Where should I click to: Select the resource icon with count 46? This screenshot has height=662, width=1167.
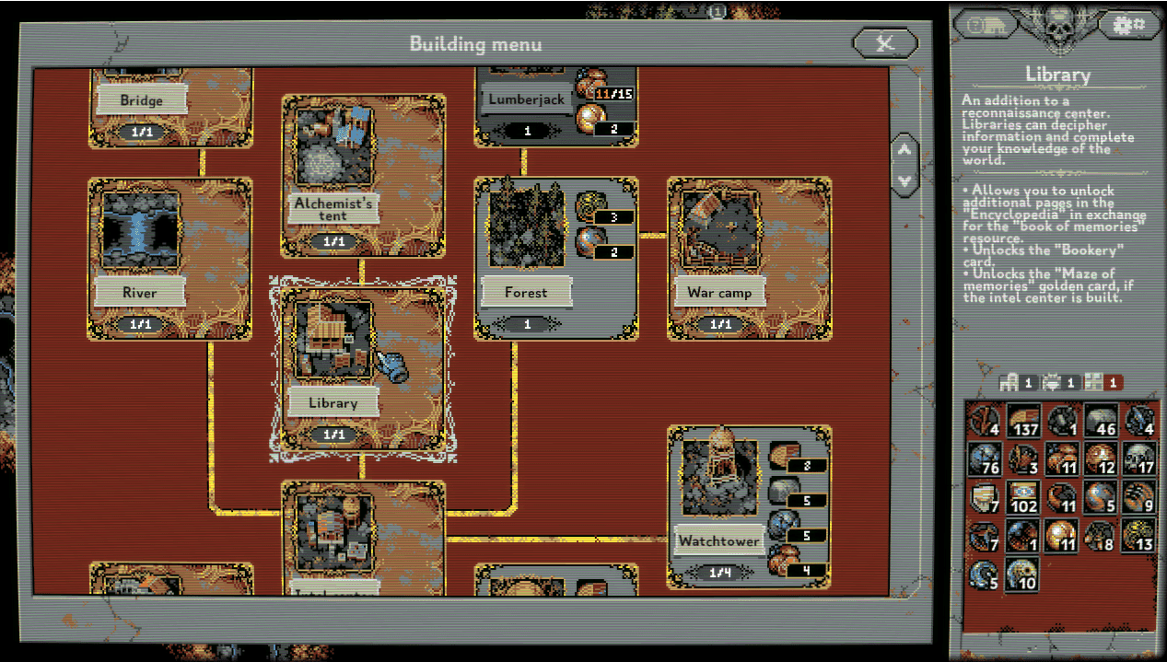[x=1101, y=420]
